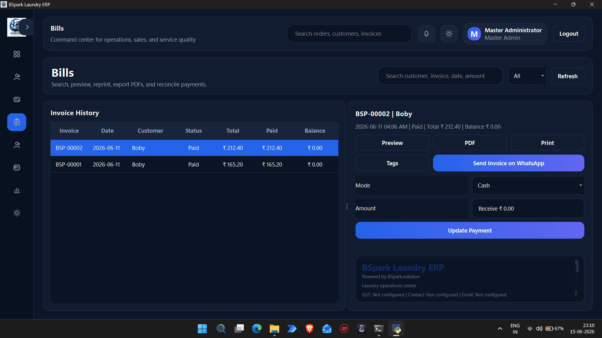Viewport: 602px width, 338px height.
Task: Click the Paid column header
Action: pos(272,131)
